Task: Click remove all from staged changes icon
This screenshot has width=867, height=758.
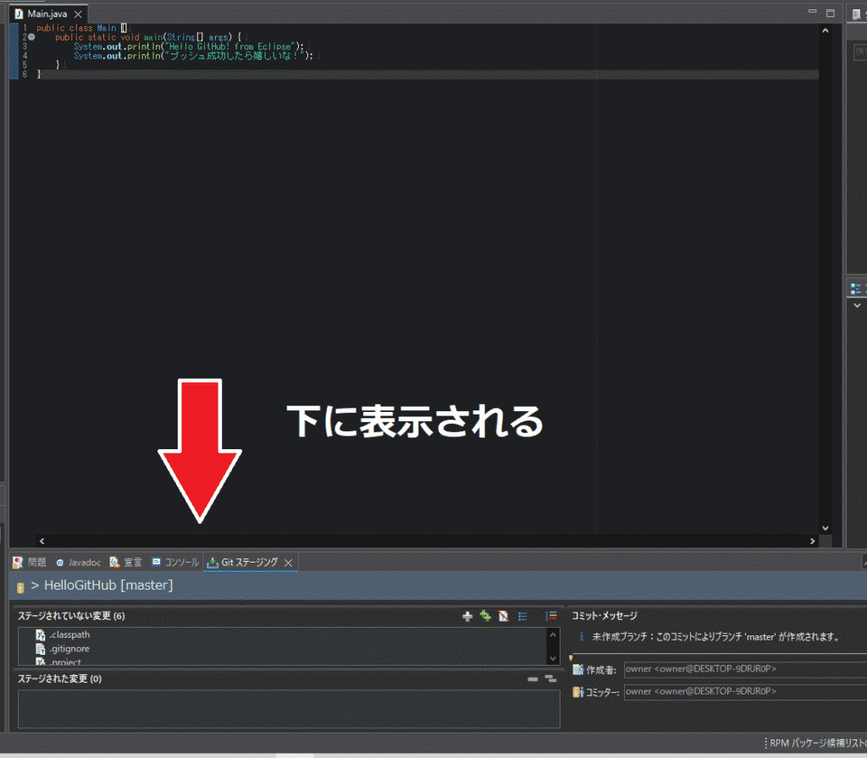Action: [550, 678]
